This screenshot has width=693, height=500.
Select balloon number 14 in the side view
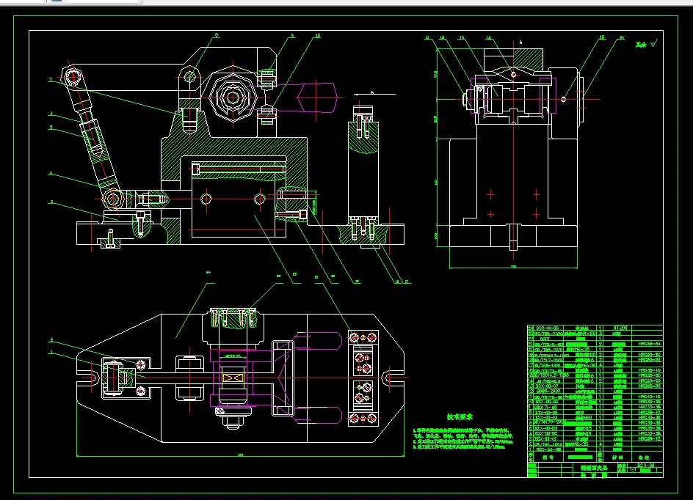click(x=488, y=38)
